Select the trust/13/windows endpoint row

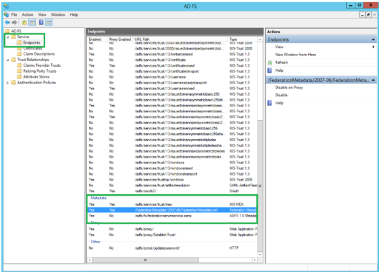point(172,163)
